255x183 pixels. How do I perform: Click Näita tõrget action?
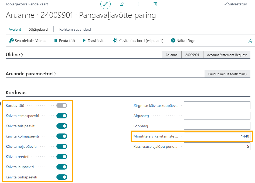(184, 41)
